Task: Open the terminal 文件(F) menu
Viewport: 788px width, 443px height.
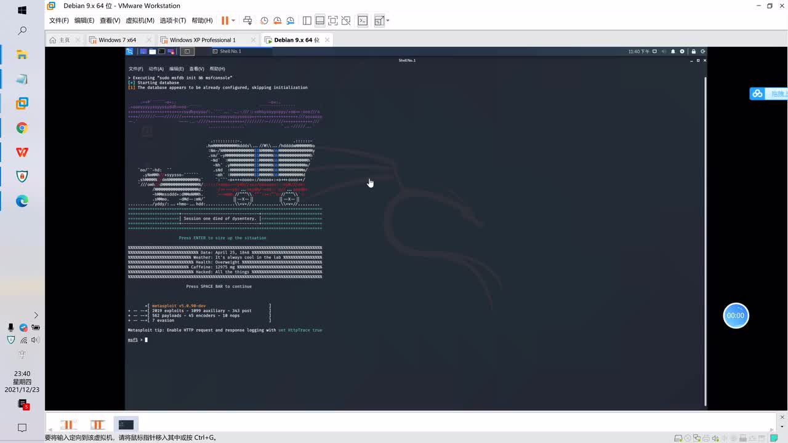Action: [x=135, y=69]
